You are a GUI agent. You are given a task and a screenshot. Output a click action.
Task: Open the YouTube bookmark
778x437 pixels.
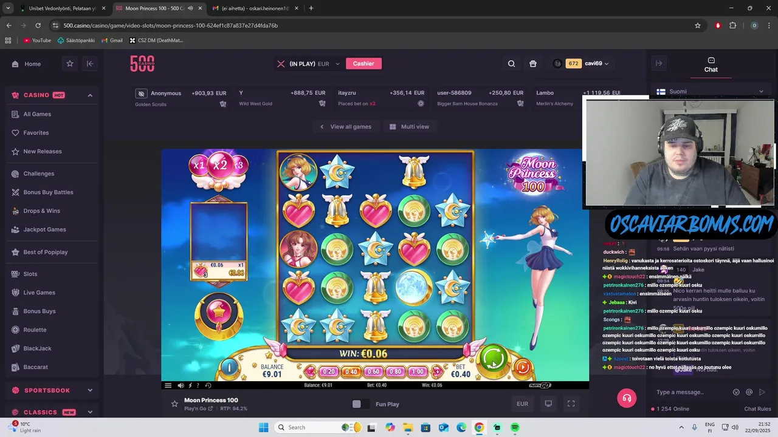[x=37, y=41]
